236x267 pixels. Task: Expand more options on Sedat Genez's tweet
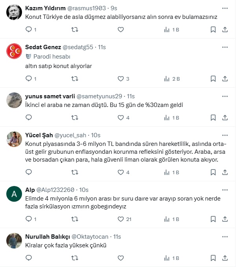tap(225, 47)
